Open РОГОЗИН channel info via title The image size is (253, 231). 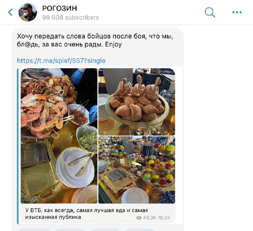pos(59,9)
